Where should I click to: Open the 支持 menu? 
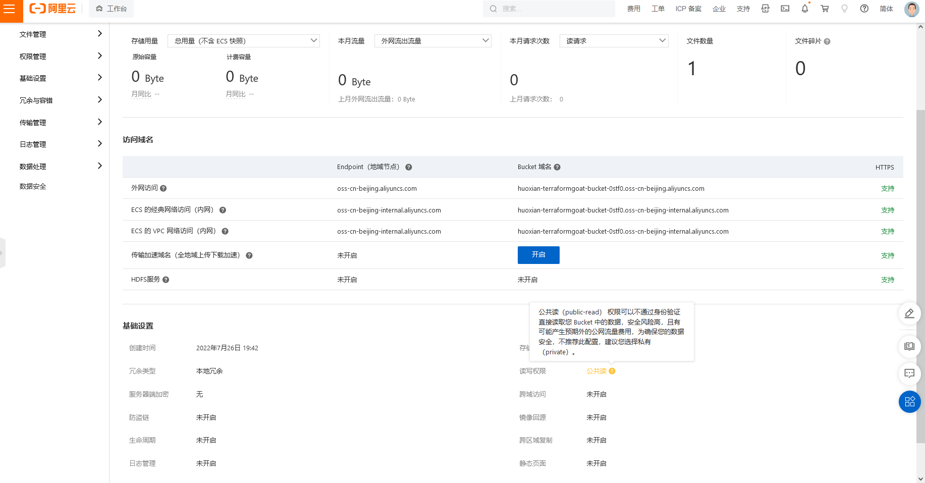pyautogui.click(x=743, y=9)
